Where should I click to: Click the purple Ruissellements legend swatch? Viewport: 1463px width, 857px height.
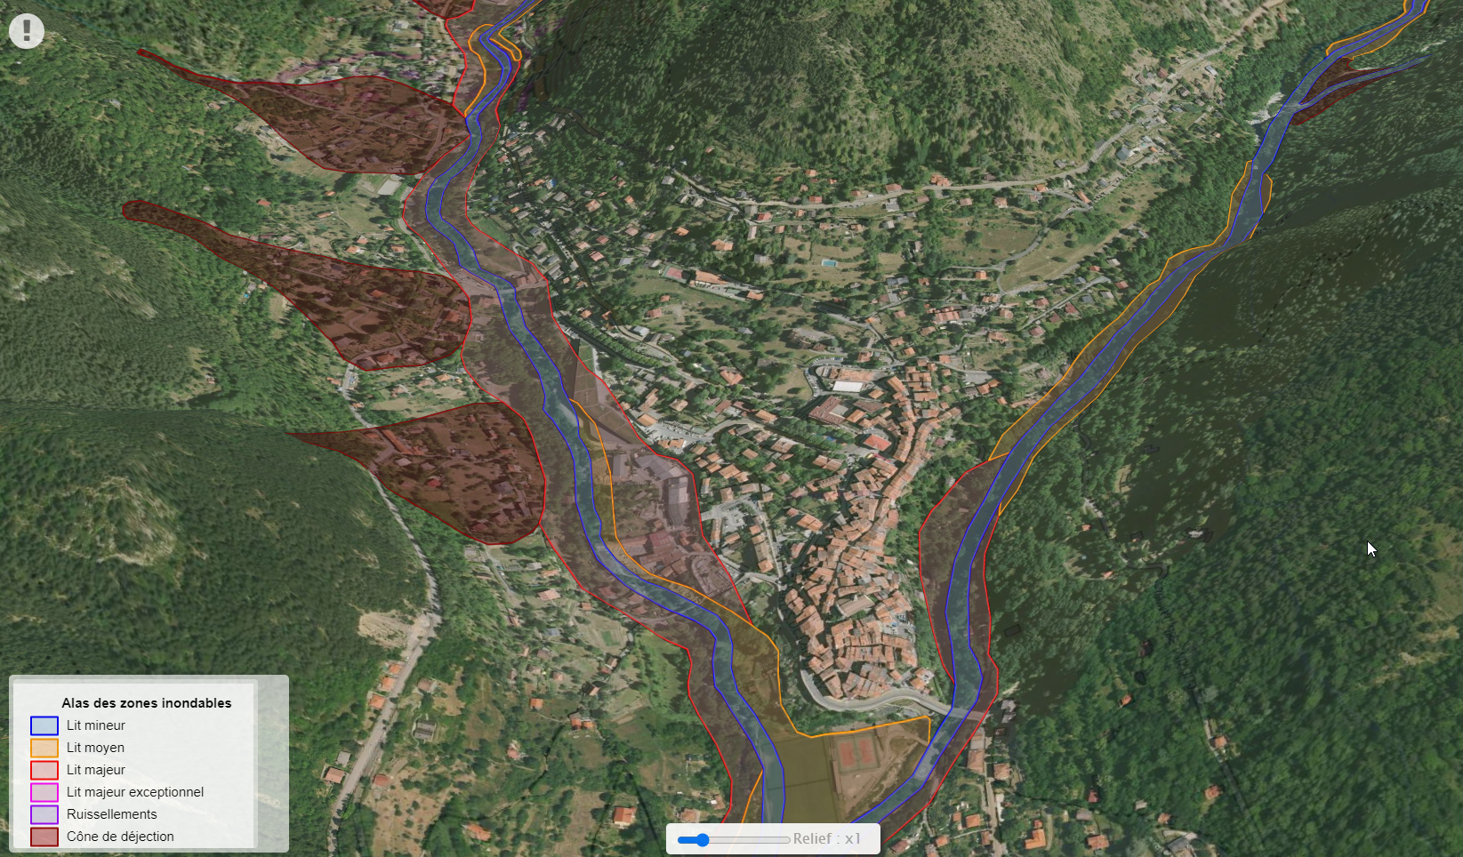click(44, 814)
